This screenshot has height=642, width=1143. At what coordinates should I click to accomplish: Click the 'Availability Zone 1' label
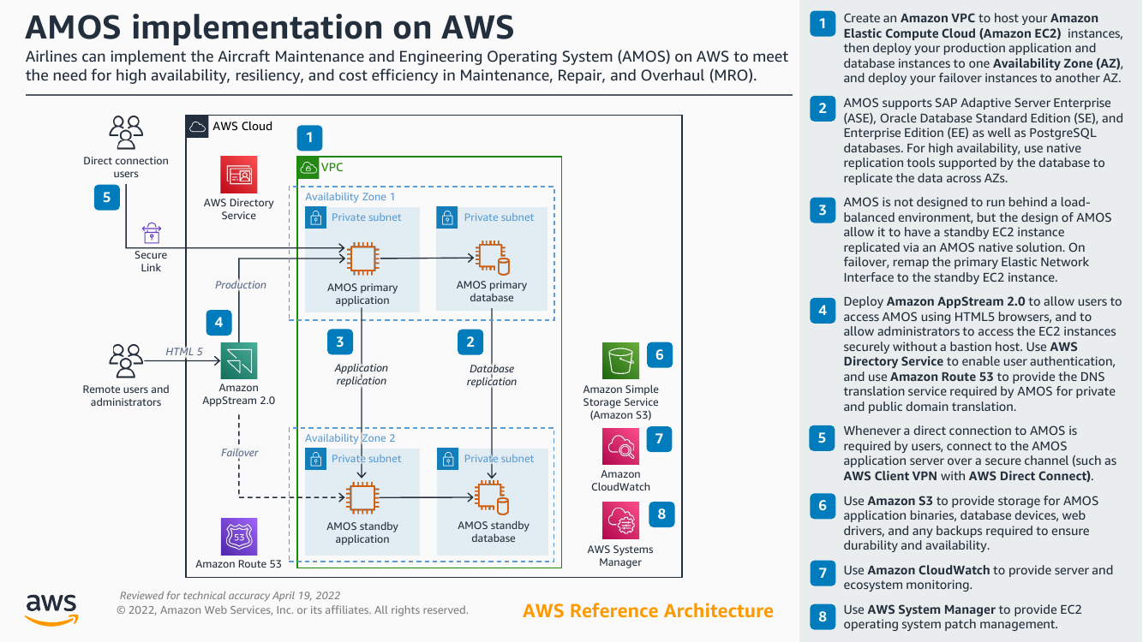coord(350,197)
